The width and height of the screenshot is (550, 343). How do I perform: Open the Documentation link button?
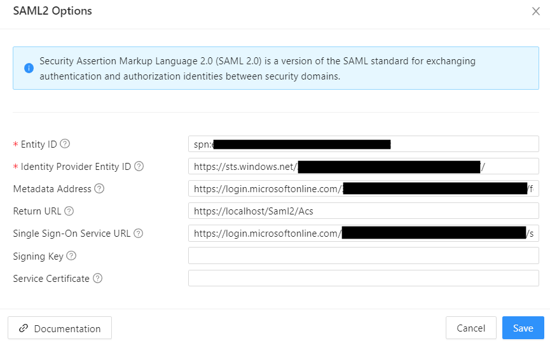pos(60,328)
